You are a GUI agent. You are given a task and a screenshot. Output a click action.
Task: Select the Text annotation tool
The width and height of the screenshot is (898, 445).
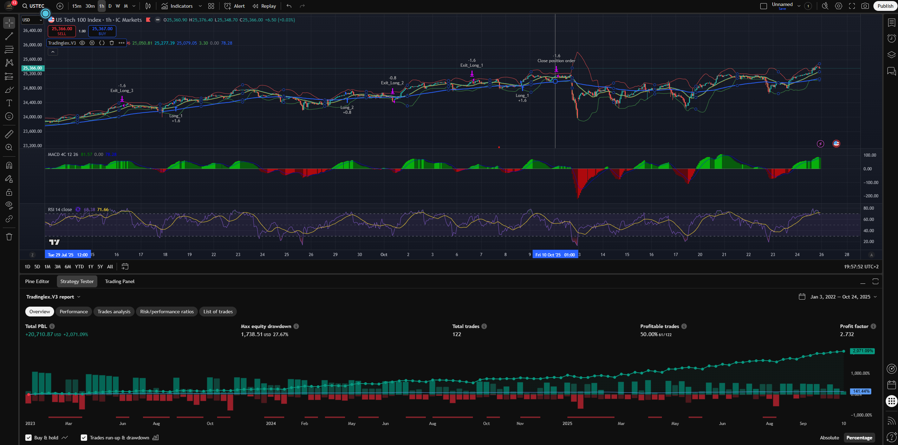click(x=9, y=103)
